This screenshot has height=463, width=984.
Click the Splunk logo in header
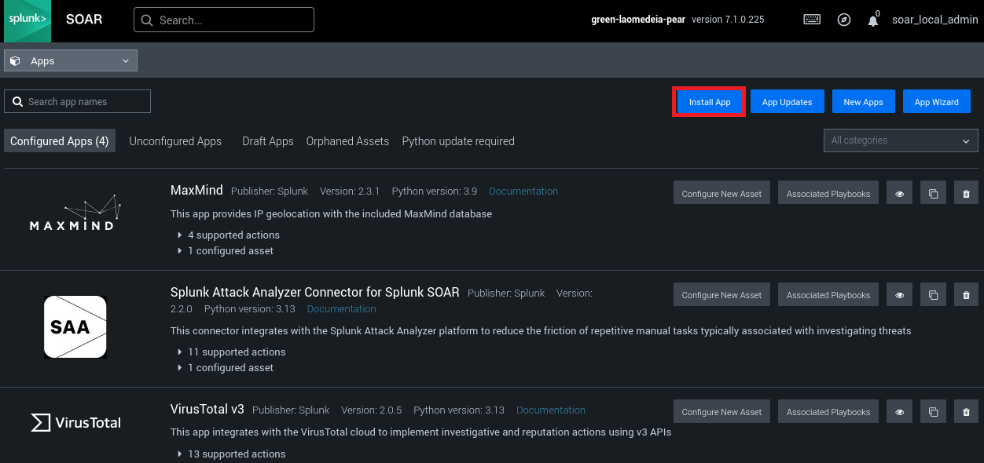click(28, 20)
